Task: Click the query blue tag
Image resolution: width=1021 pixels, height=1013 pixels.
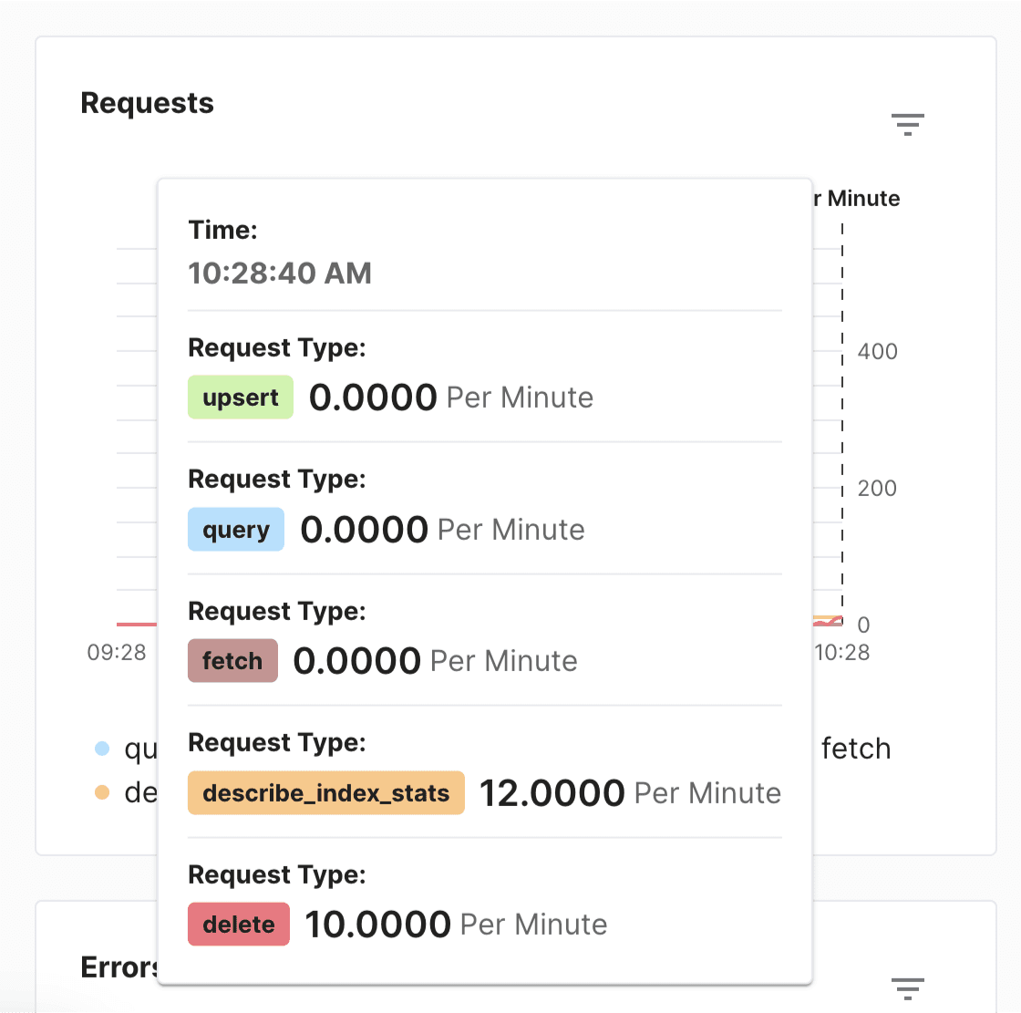Action: tap(236, 529)
